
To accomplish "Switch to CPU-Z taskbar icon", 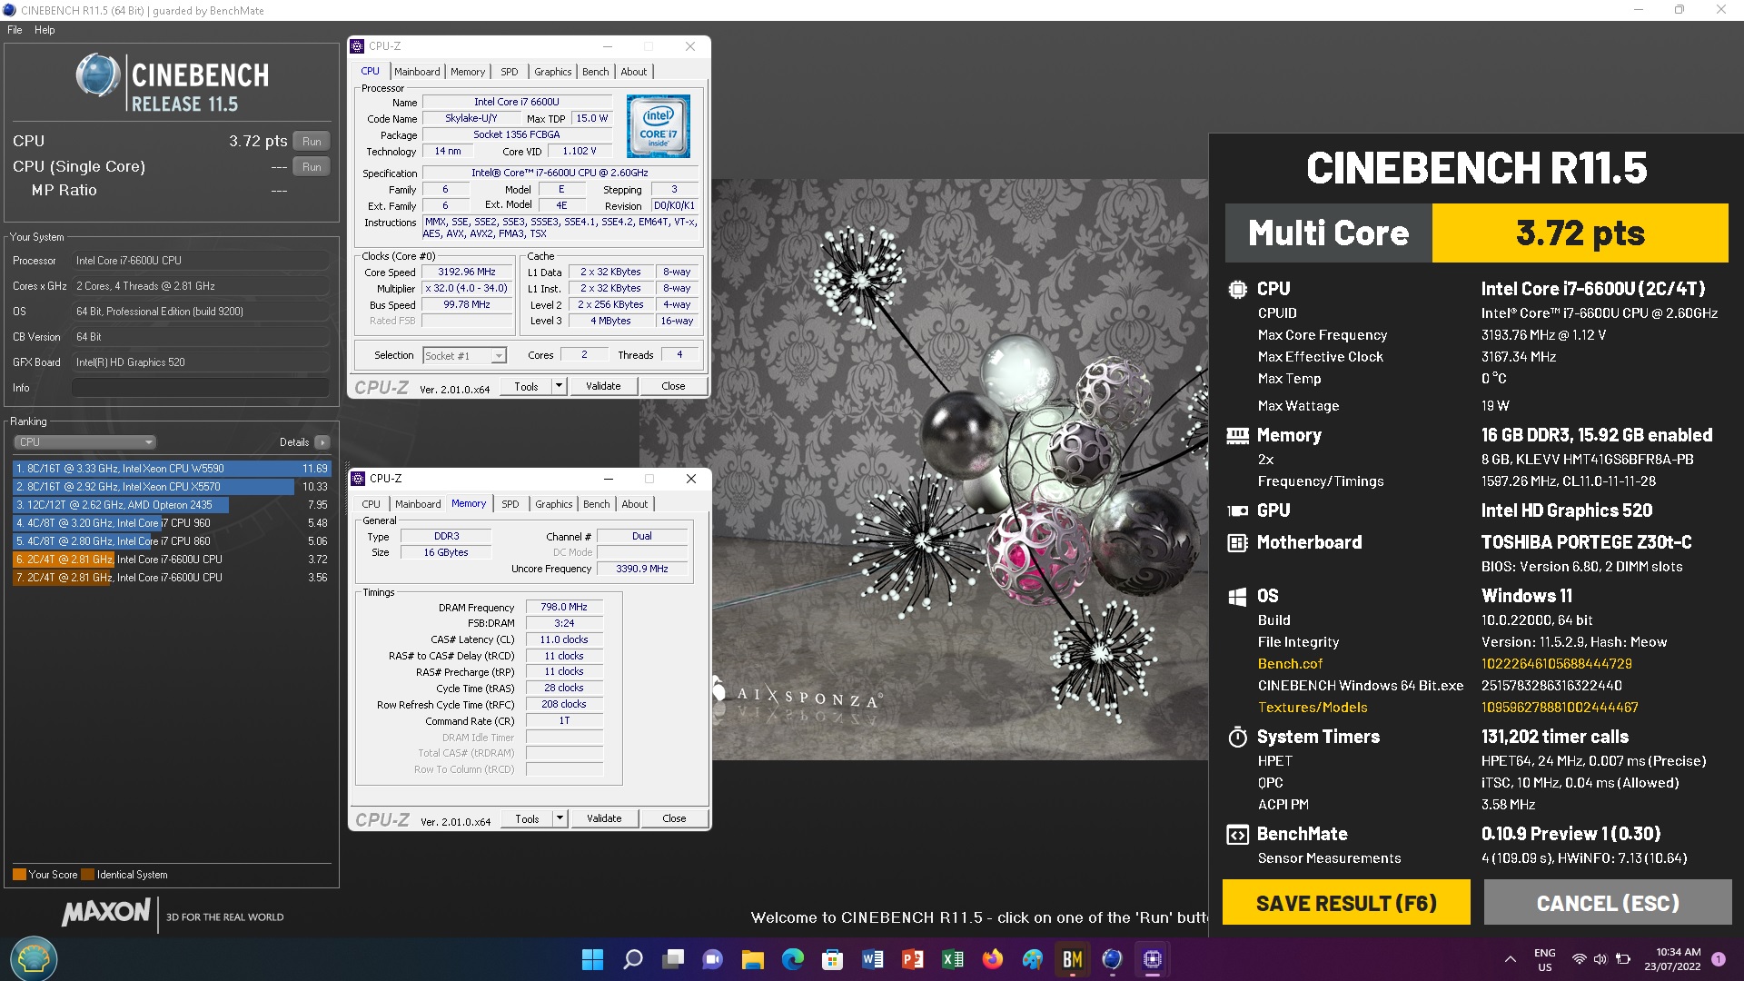I will click(x=1153, y=959).
